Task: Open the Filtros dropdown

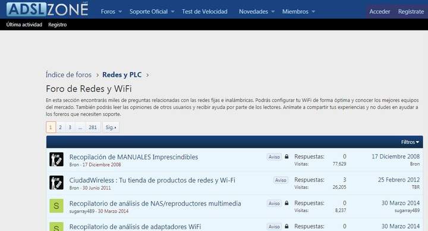Action: (x=410, y=142)
